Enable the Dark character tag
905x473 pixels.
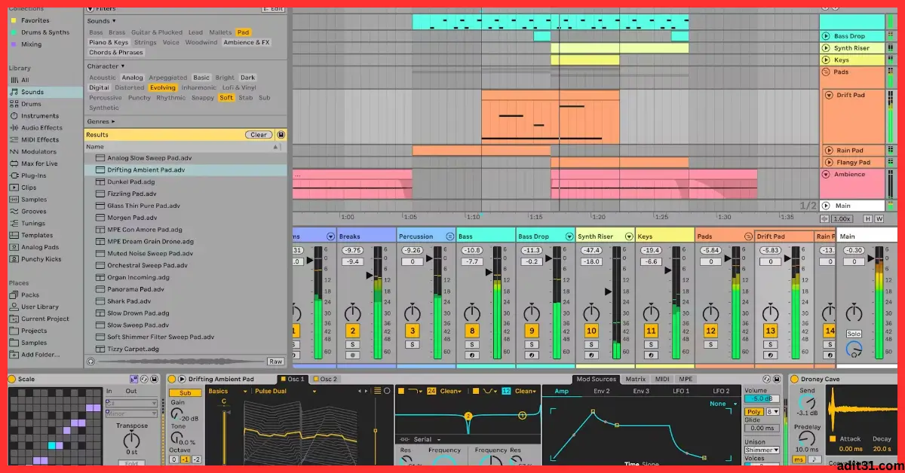(x=248, y=78)
